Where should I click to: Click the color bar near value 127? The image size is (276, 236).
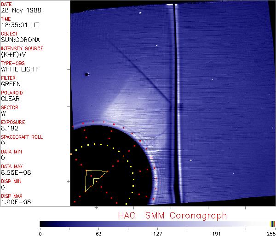[157, 224]
